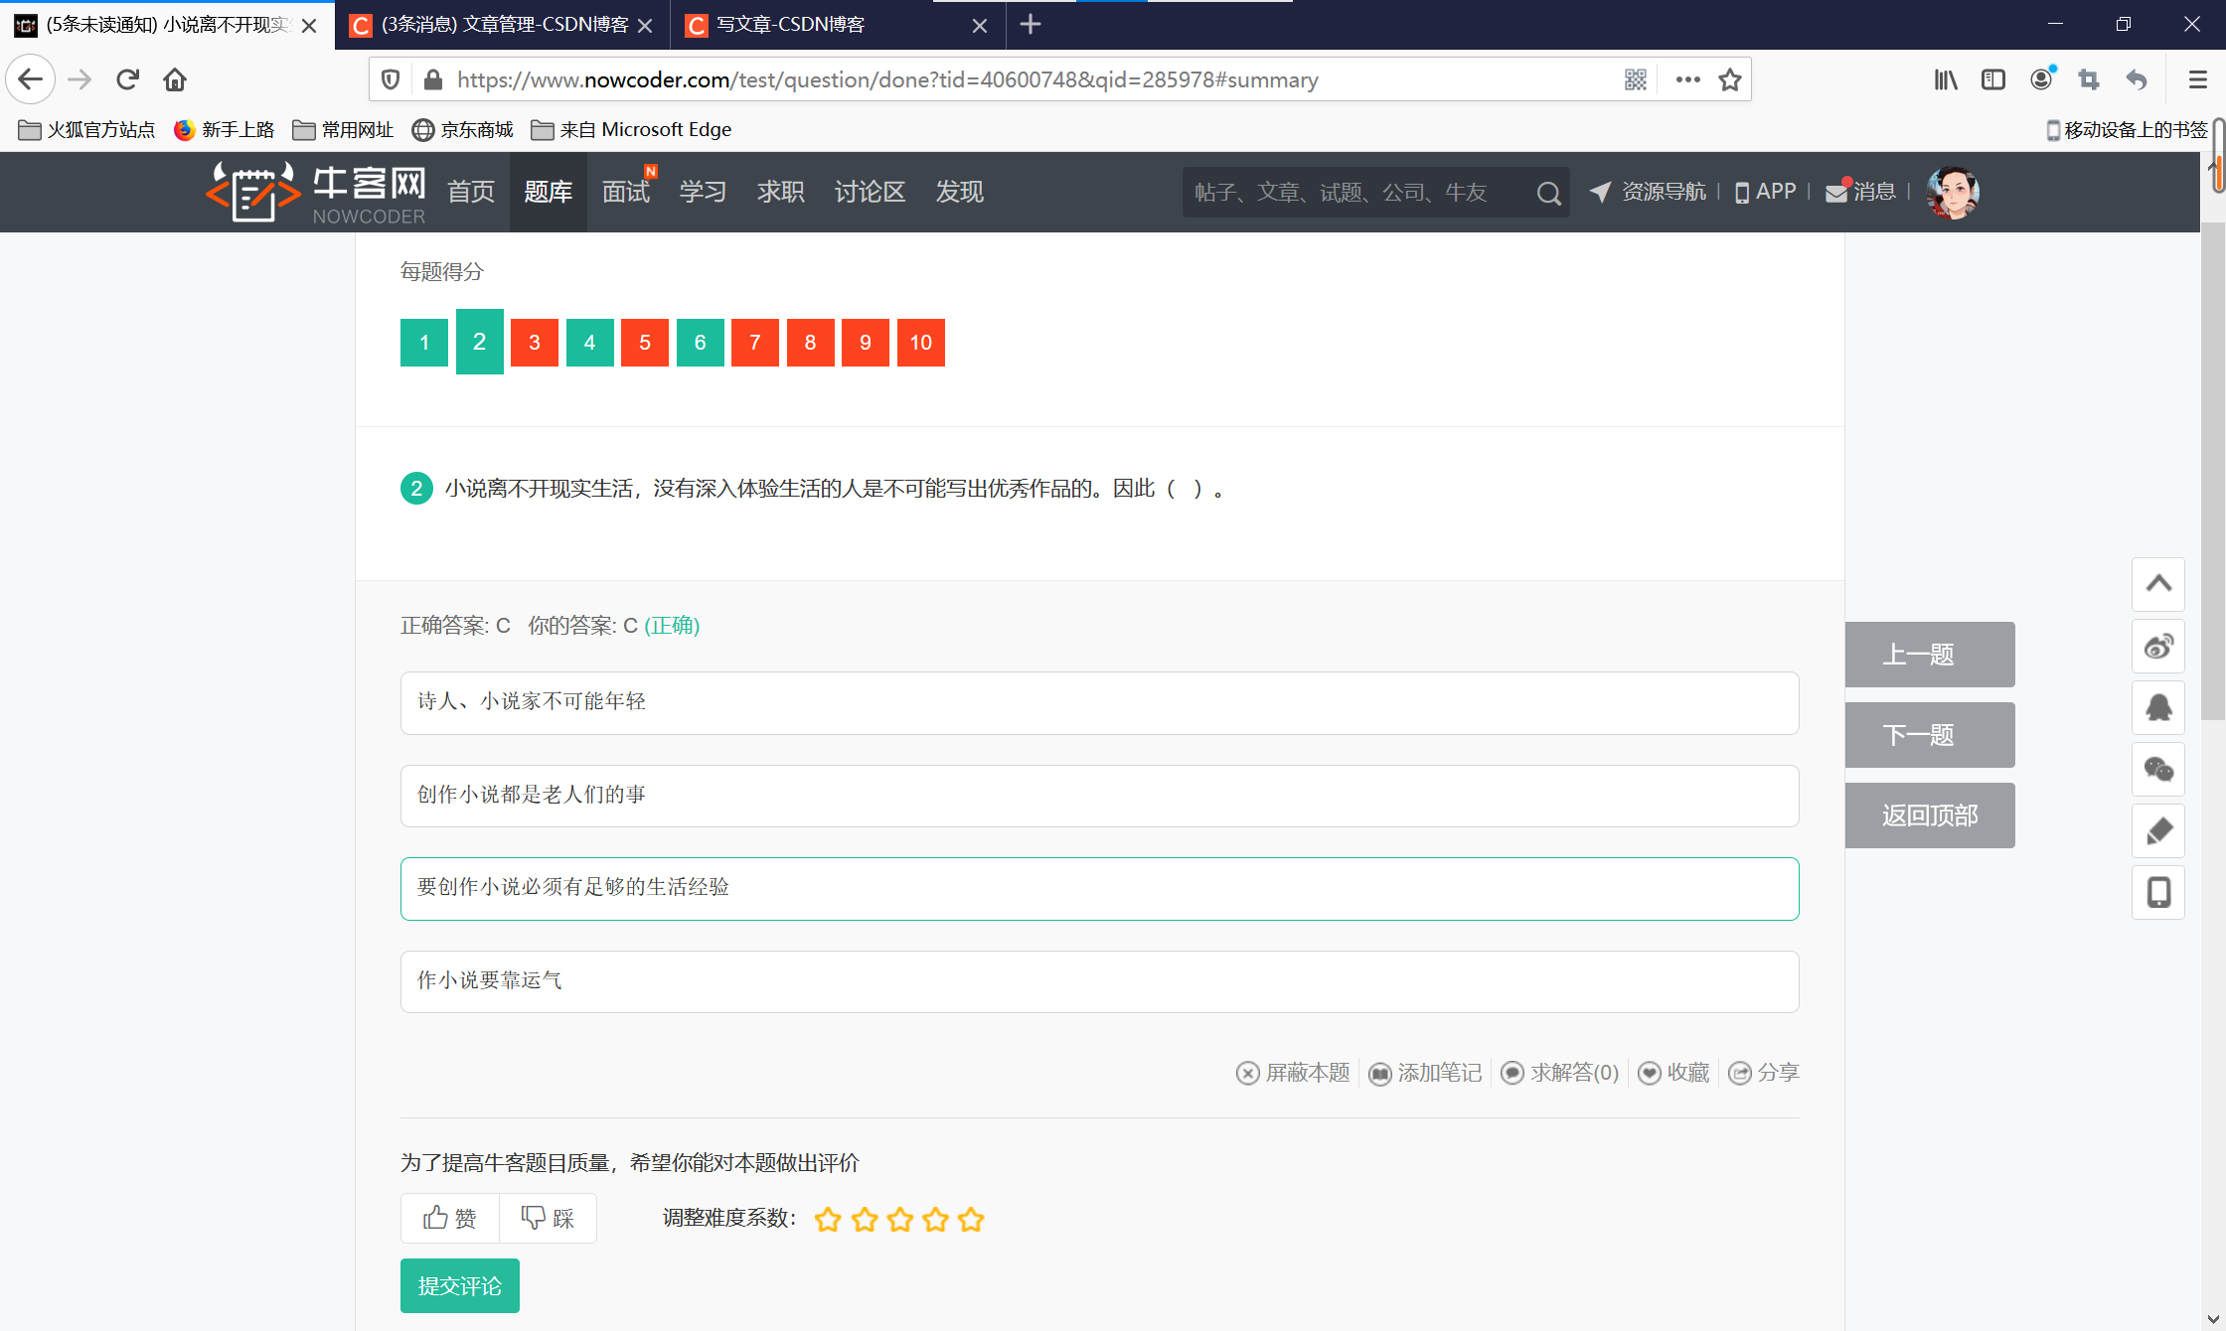This screenshot has height=1331, width=2226.
Task: Open the browser home page icon
Action: click(x=175, y=79)
